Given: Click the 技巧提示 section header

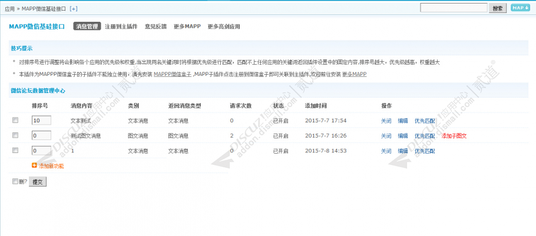Looking at the screenshot, I should pyautogui.click(x=22, y=48).
